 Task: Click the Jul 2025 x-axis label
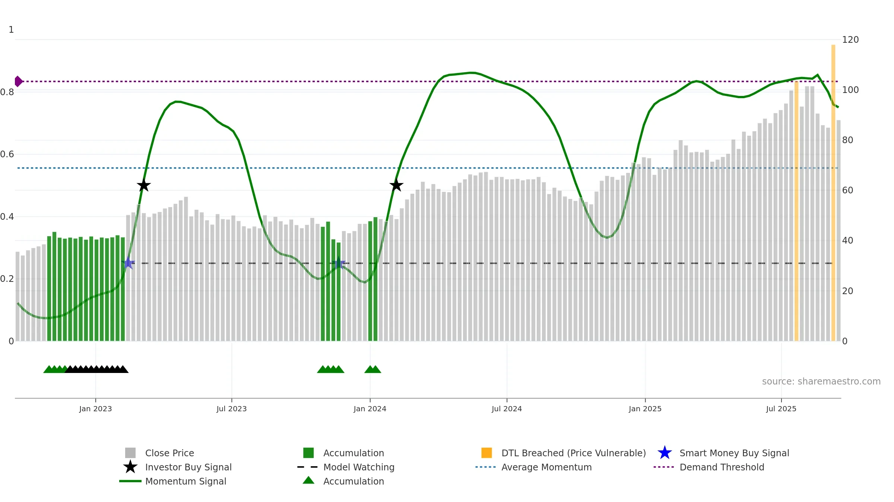click(x=781, y=409)
